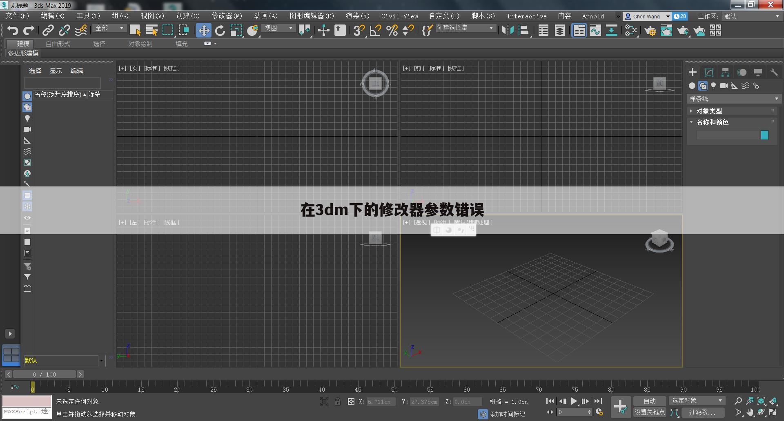Toggle the Percent Snap icon
Viewport: 784px width, 421px height.
click(x=392, y=30)
